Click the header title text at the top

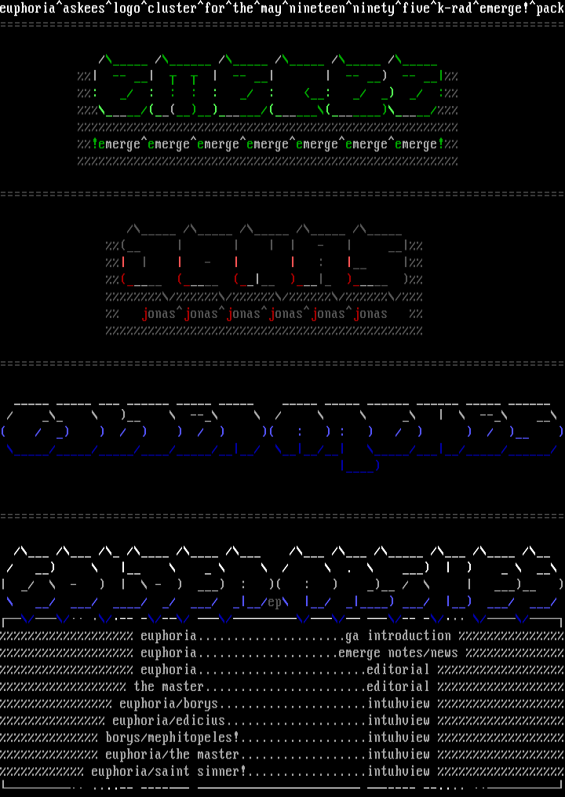[x=282, y=9]
